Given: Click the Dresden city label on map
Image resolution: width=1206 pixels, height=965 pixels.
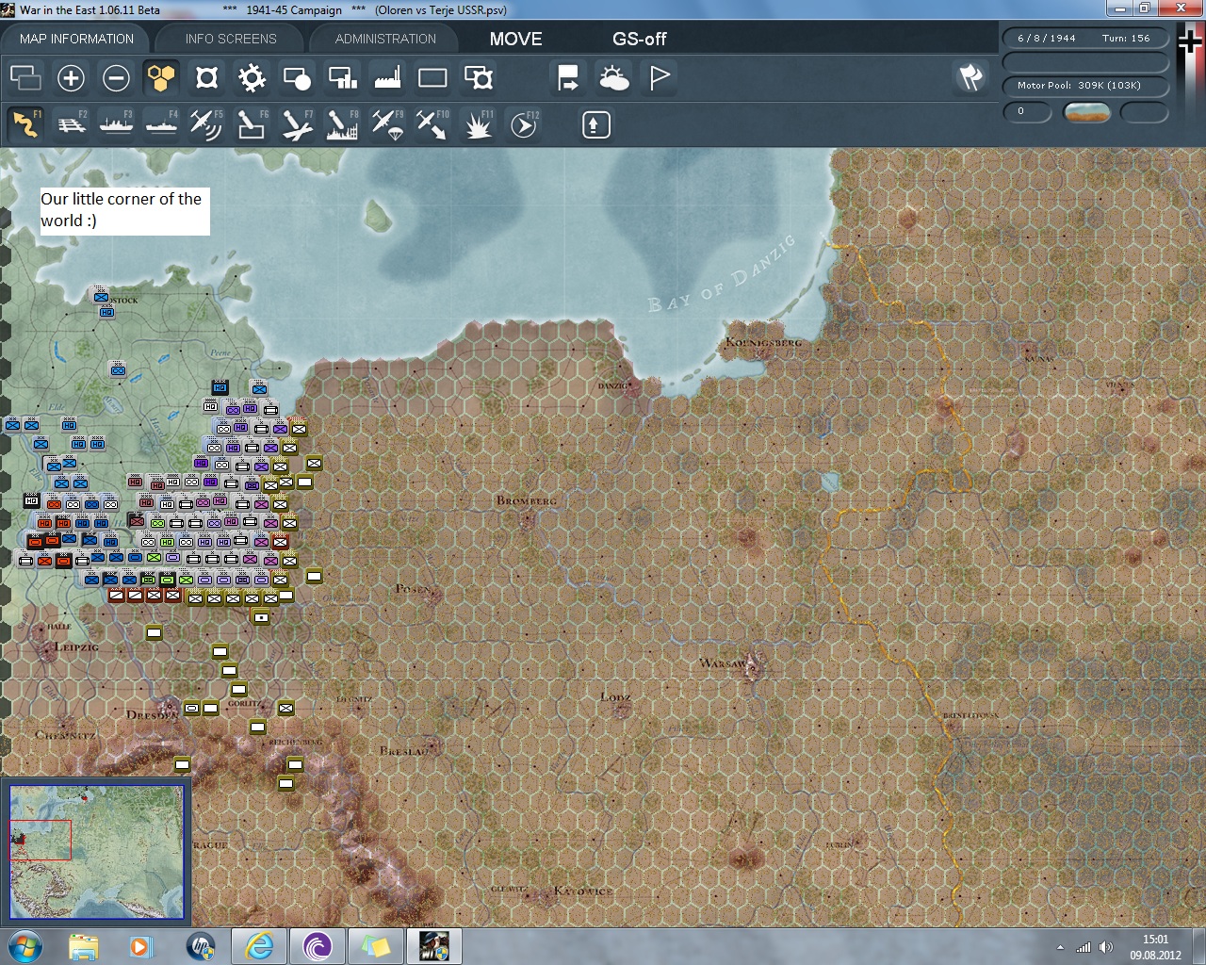Looking at the screenshot, I should click(x=152, y=714).
